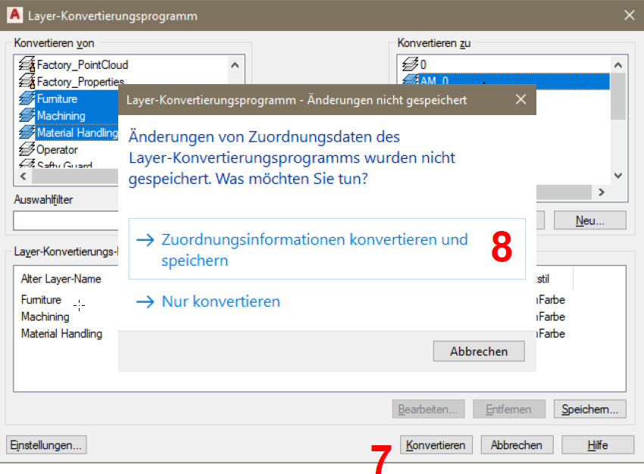Select Machining row in mapping table
Screen dimensions: 644x474
[x=45, y=317]
